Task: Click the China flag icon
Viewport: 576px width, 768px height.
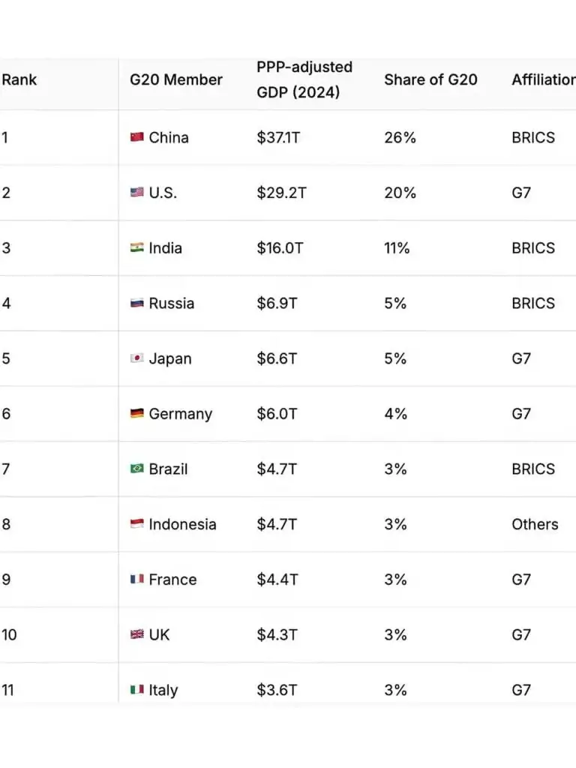Action: 137,137
